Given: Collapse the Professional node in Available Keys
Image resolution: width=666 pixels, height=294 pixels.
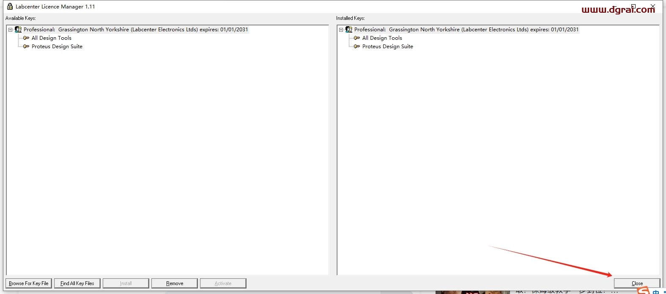Looking at the screenshot, I should click(x=10, y=30).
